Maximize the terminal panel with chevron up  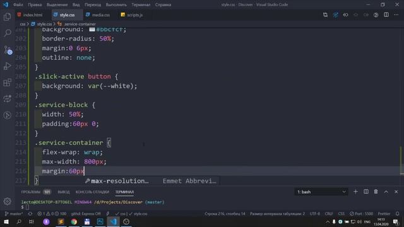pyautogui.click(x=386, y=192)
